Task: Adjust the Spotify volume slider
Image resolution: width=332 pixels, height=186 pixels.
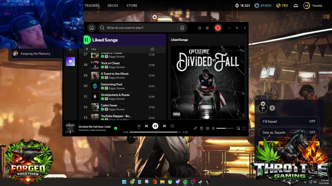Action: [x=225, y=128]
